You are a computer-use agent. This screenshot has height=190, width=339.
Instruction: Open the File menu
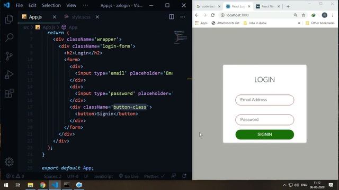pos(19,5)
